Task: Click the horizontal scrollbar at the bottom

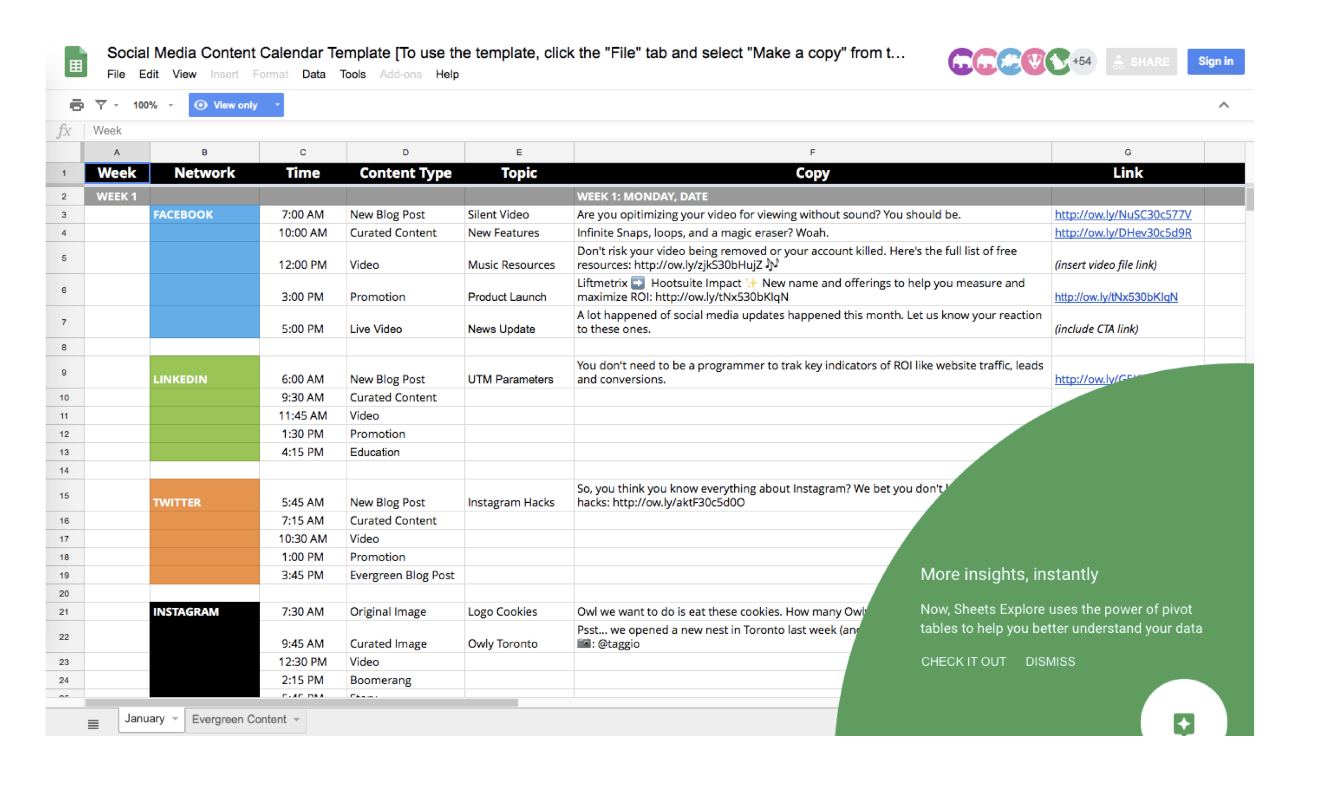Action: tap(301, 703)
